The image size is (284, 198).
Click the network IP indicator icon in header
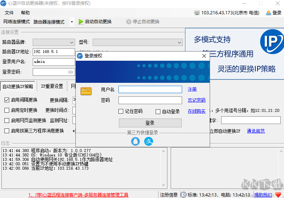197,13
